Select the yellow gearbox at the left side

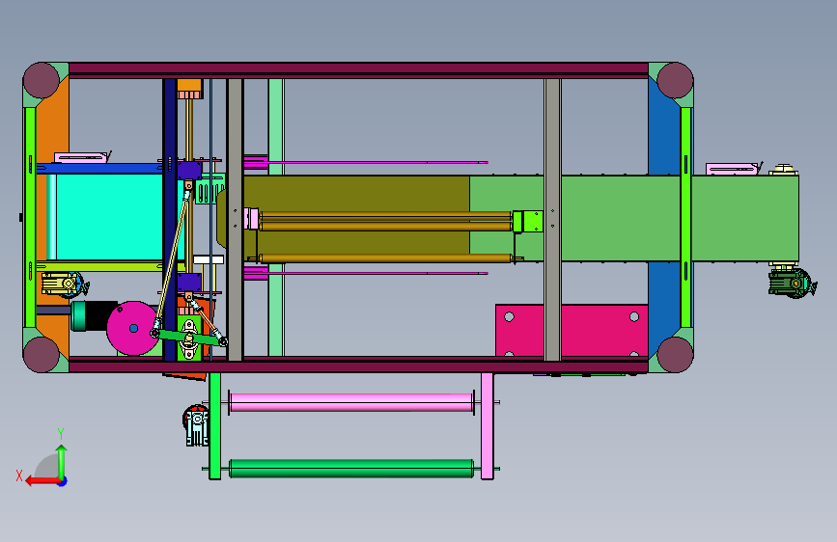(x=64, y=285)
